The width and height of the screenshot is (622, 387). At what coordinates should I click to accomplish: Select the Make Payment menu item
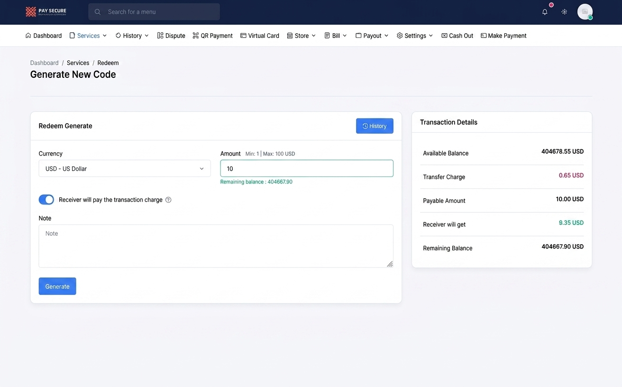click(x=503, y=36)
